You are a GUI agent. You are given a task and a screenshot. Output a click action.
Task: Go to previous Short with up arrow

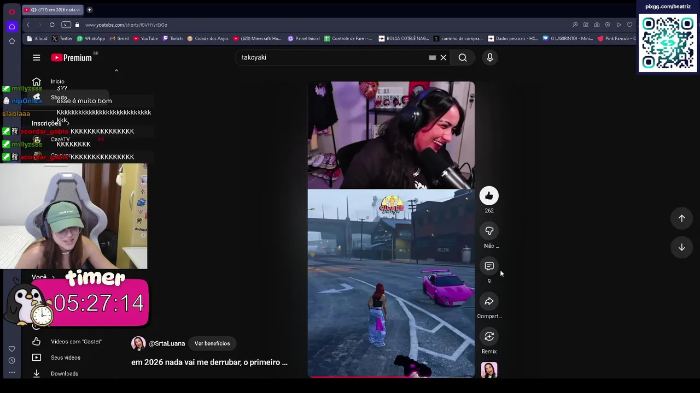(681, 218)
